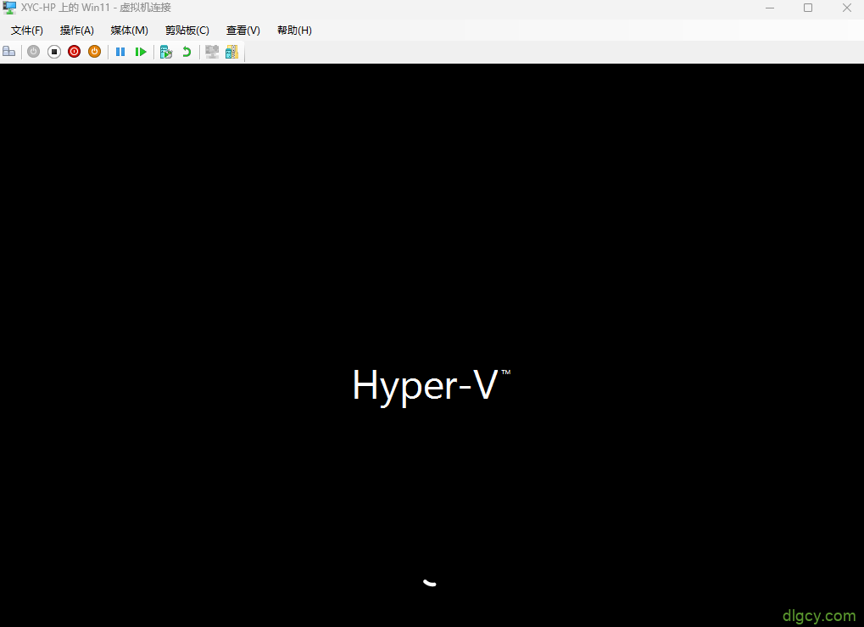Shut down the VM with red icon
Image resolution: width=864 pixels, height=627 pixels.
(75, 52)
